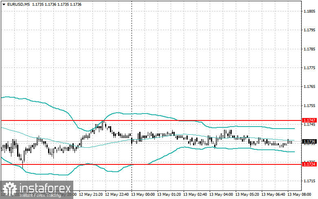Click the 13 May 00:00 time label
The width and height of the screenshot is (318, 199).
143,195
